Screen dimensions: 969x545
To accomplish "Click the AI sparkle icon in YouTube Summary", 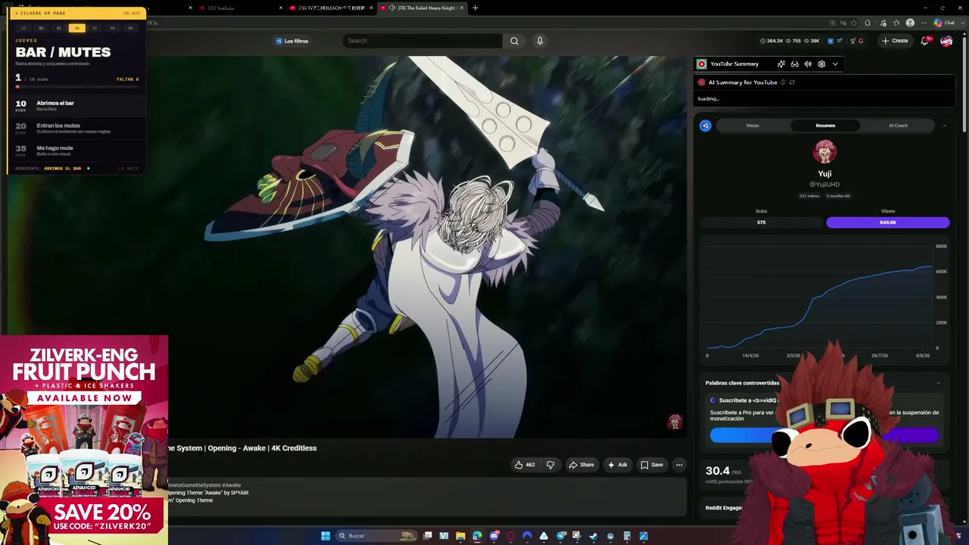I will click(x=781, y=64).
